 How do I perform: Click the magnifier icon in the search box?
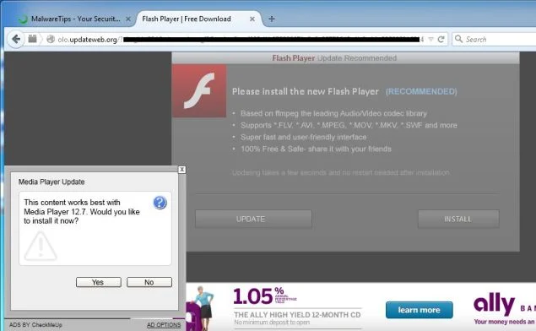[458, 39]
